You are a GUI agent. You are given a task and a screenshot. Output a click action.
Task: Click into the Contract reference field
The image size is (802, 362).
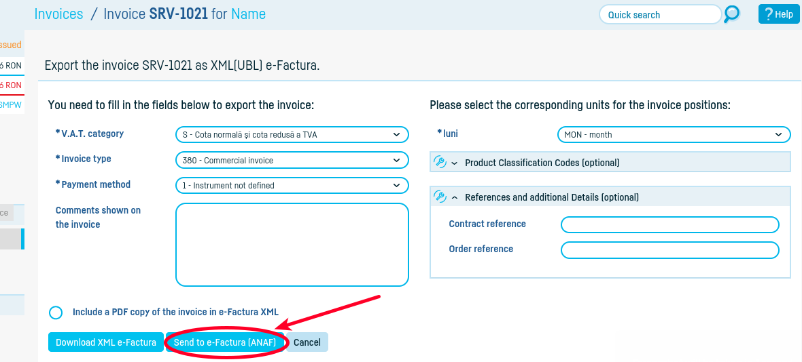669,225
